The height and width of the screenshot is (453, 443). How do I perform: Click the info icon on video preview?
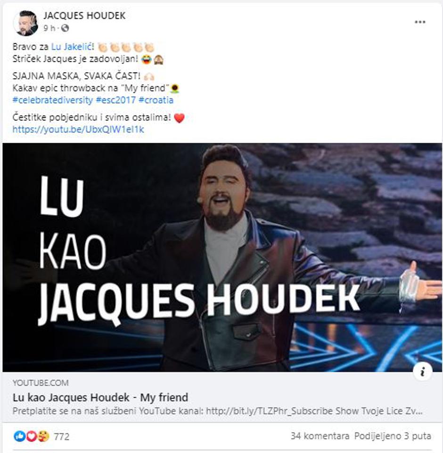pos(422,371)
